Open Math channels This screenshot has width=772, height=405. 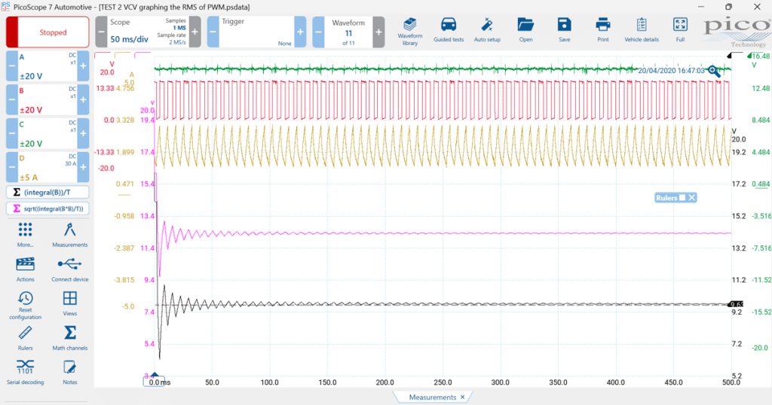(70, 338)
